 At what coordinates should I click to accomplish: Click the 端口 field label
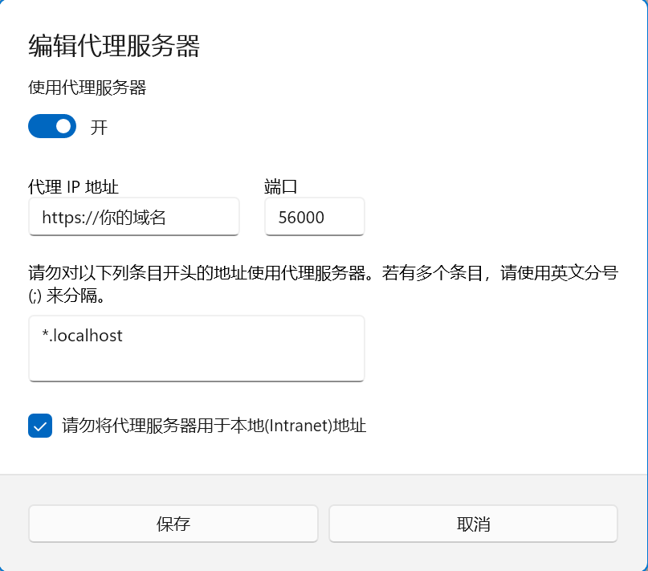click(281, 187)
